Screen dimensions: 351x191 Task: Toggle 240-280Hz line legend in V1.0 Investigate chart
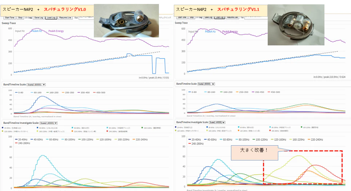pos(23,143)
